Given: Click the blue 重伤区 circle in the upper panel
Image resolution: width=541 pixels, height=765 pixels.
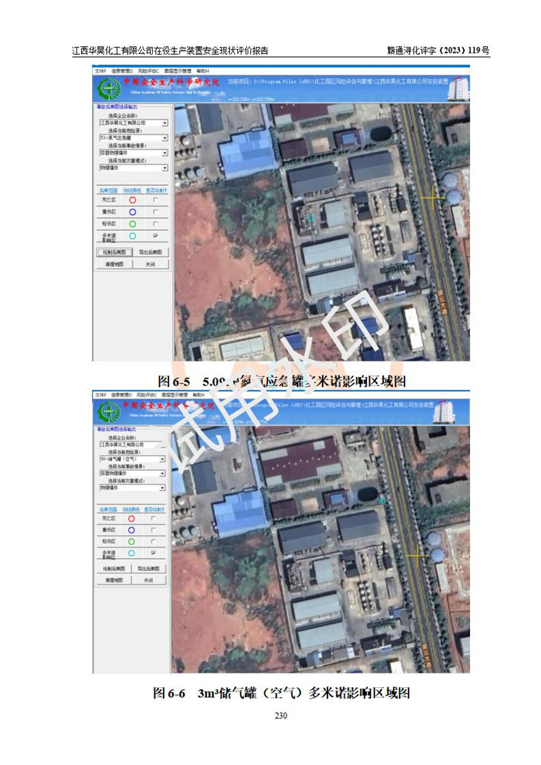Looking at the screenshot, I should coord(133,212).
